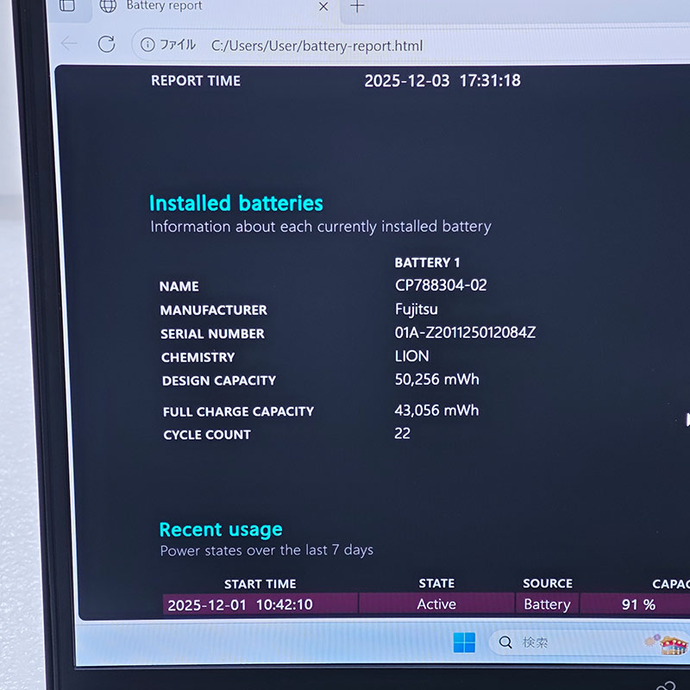Screen dimensions: 690x690
Task: Click the taskbar 検索 search box
Action: coord(569,643)
